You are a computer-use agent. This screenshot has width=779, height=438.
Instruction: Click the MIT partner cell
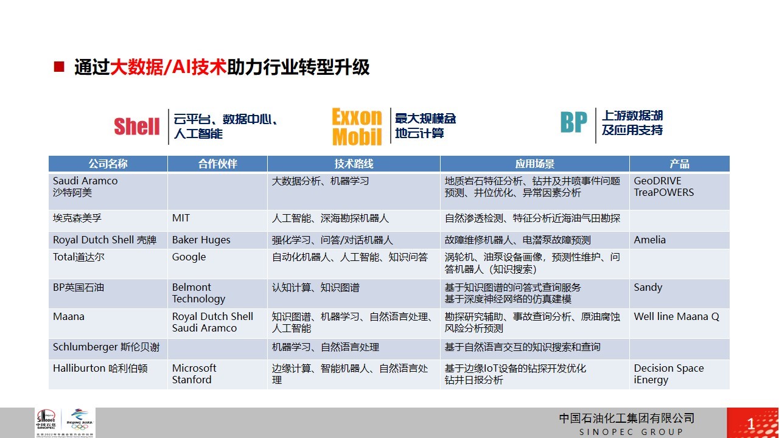(x=217, y=221)
